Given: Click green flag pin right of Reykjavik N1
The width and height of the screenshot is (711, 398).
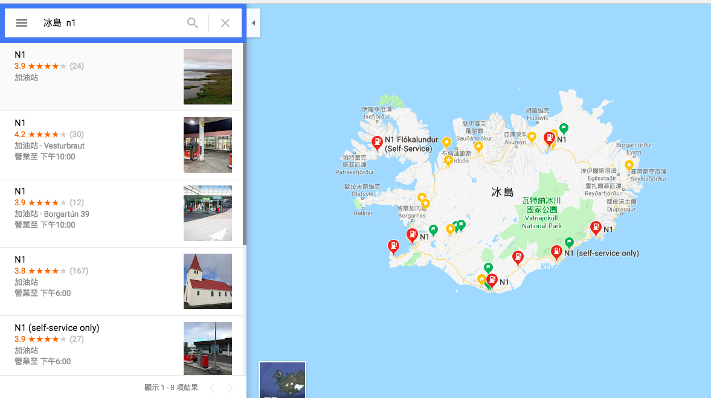Looking at the screenshot, I should [433, 230].
